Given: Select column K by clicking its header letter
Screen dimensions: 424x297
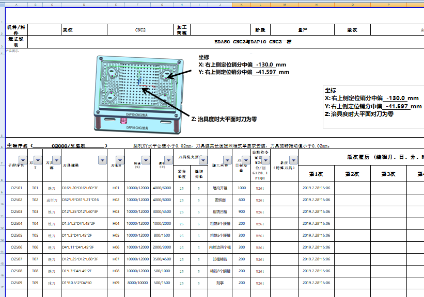Looking at the screenshot, I should click(x=242, y=4).
